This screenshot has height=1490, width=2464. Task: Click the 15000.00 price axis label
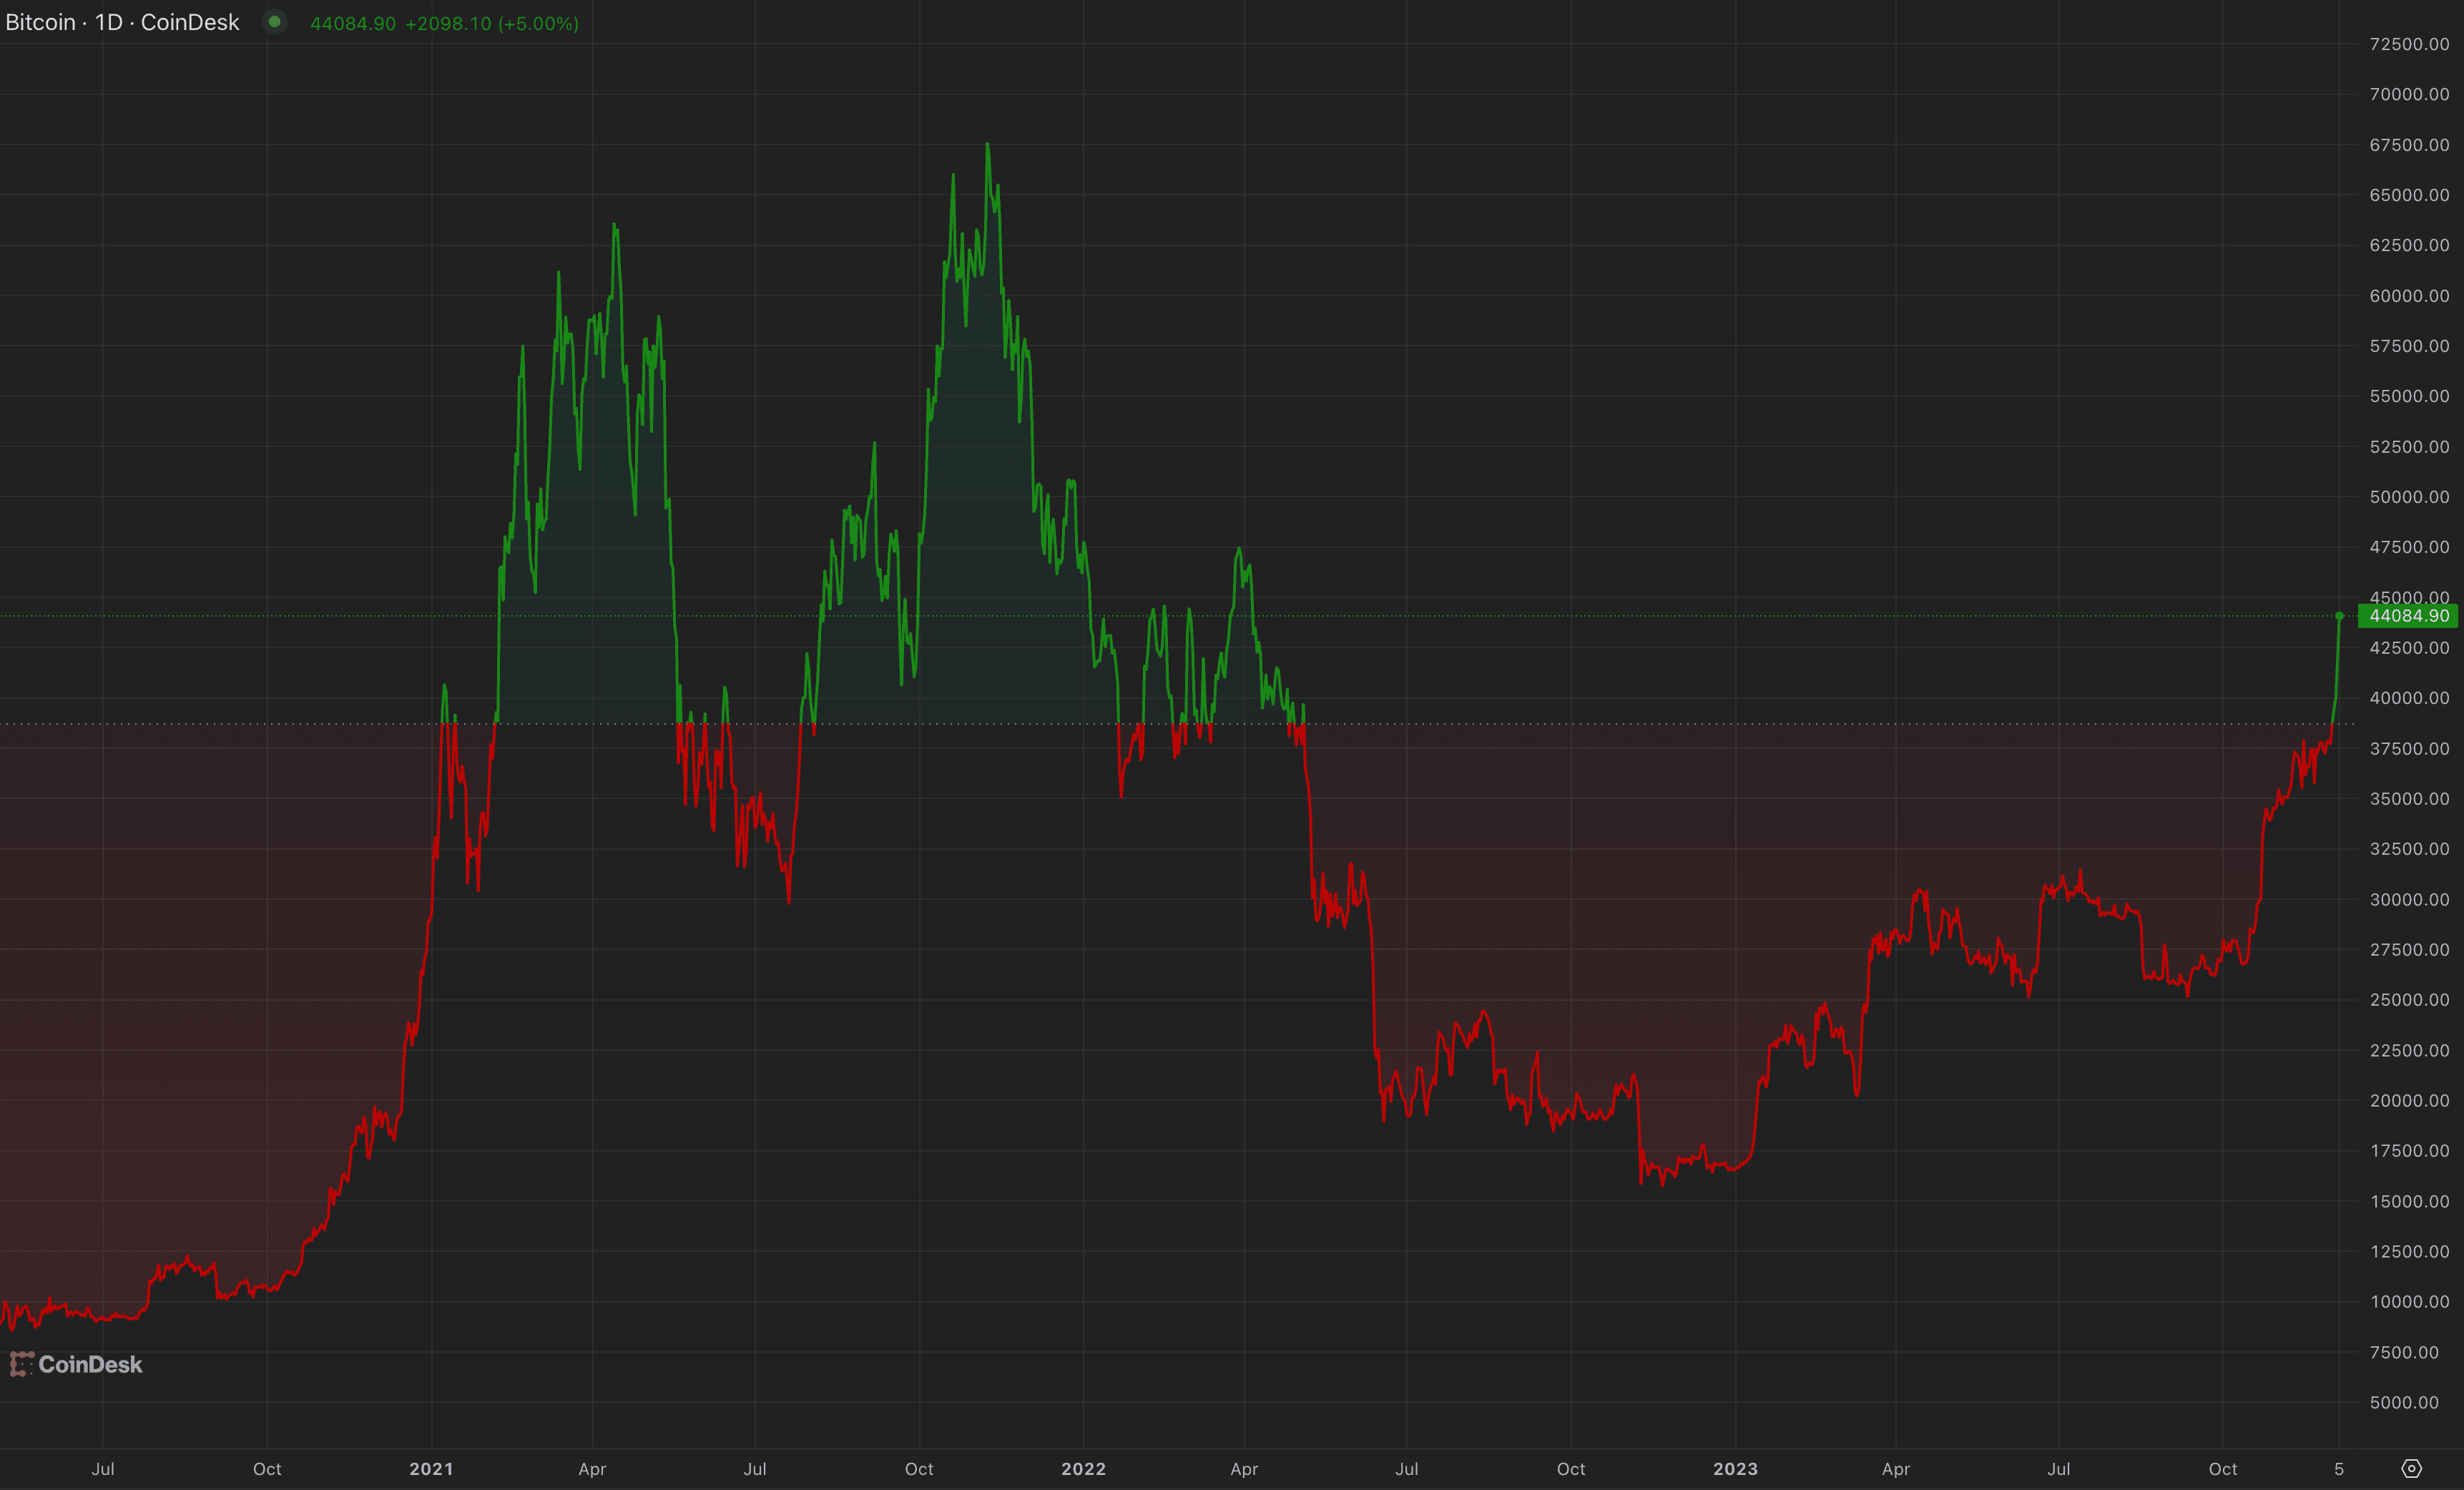click(x=2409, y=1202)
